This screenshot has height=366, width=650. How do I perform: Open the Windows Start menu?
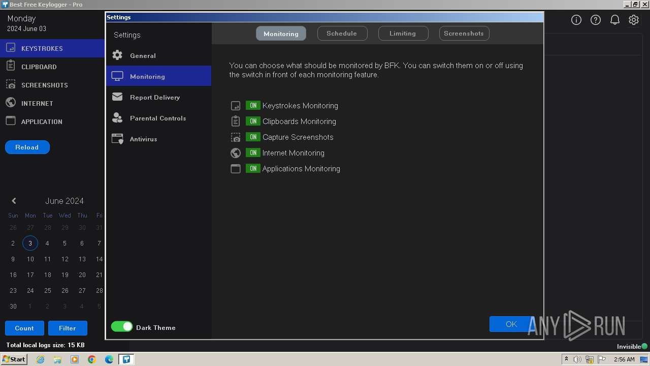pyautogui.click(x=14, y=359)
